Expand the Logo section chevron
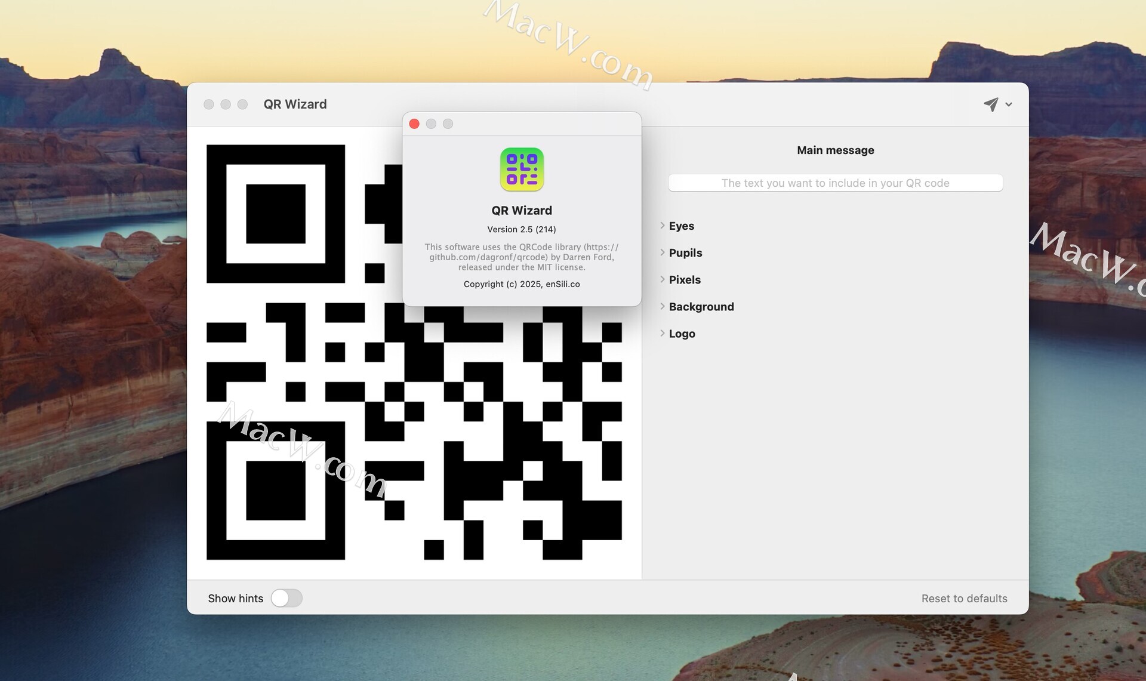Viewport: 1146px width, 681px height. 662,333
